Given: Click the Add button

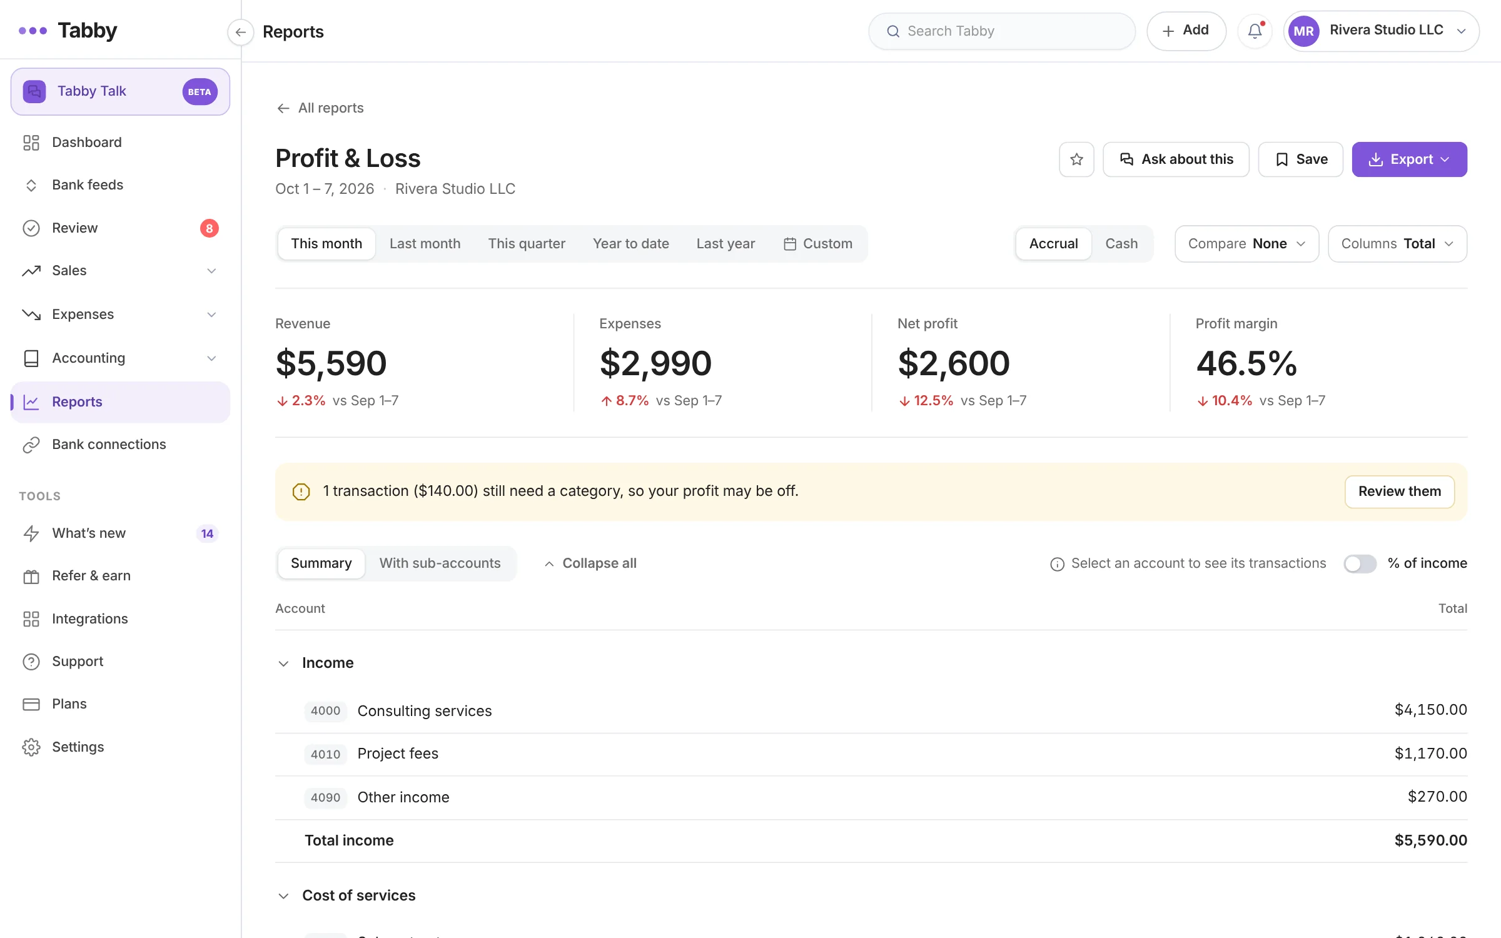Looking at the screenshot, I should (x=1186, y=31).
